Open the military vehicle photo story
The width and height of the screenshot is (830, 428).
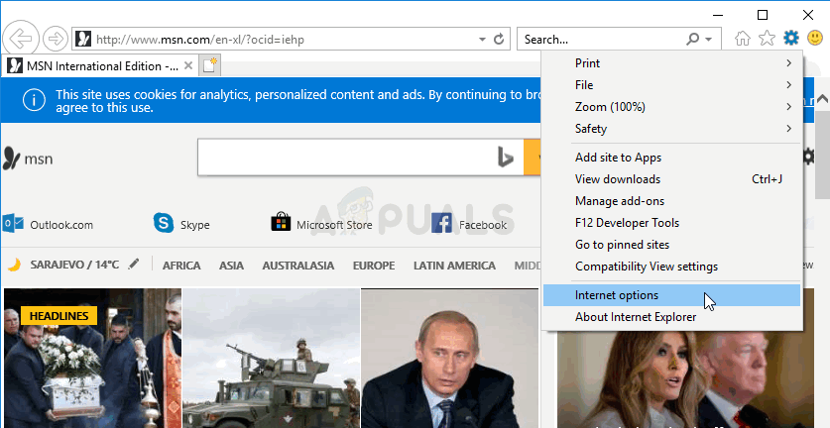[271, 359]
